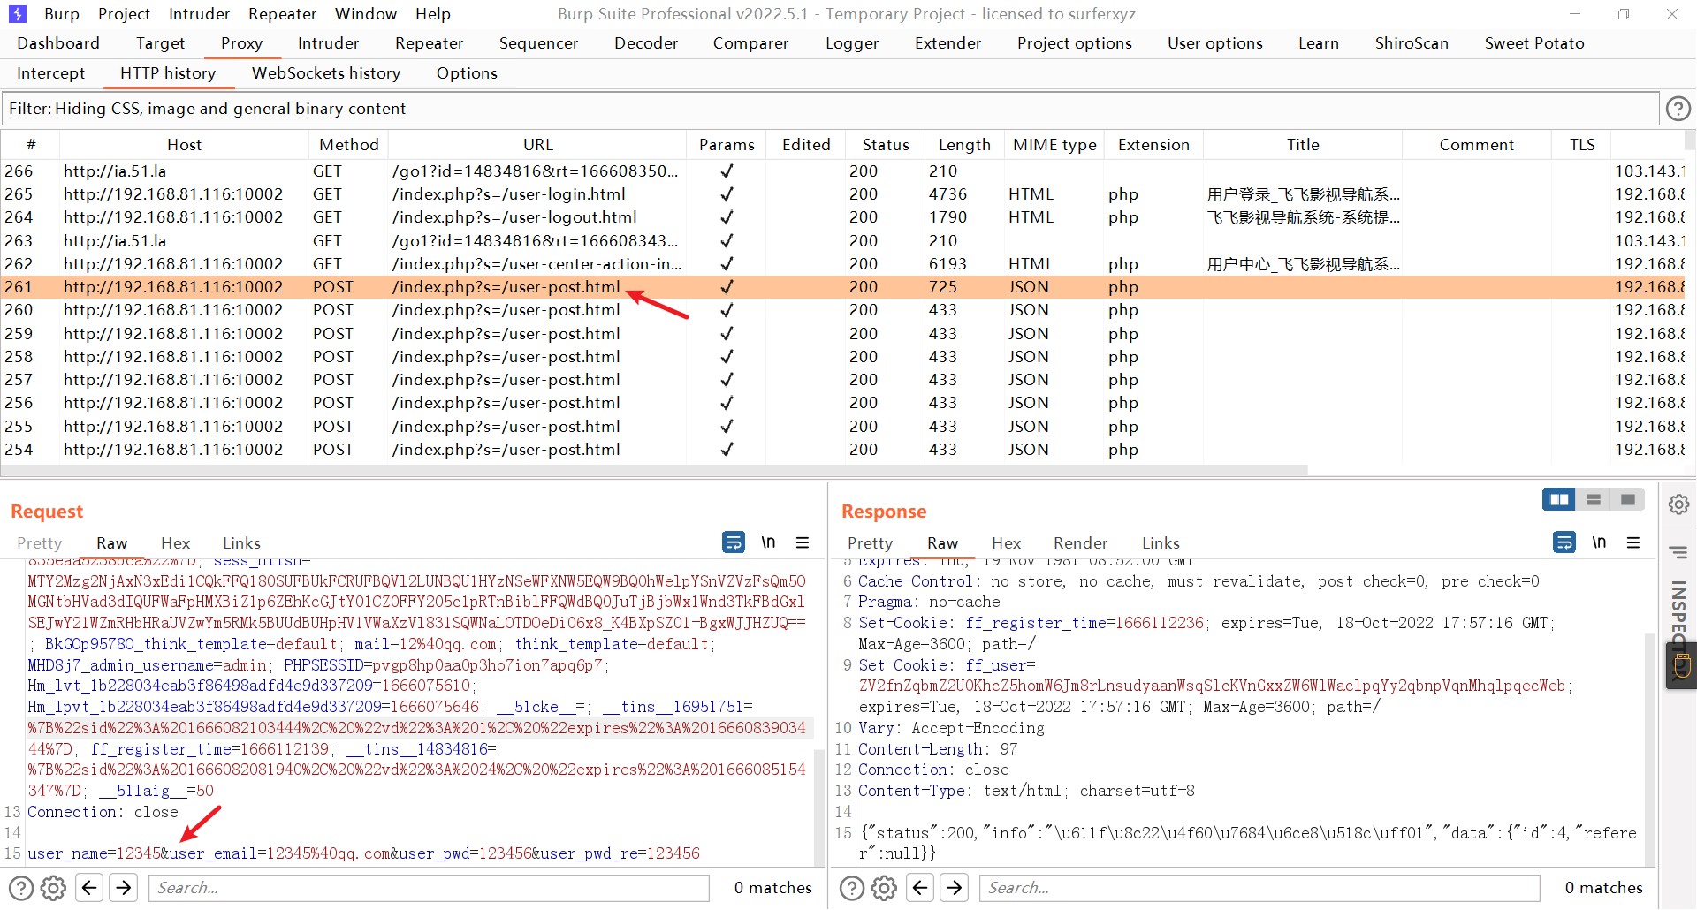Image resolution: width=1697 pixels, height=910 pixels.
Task: Sort history by MIME type column
Action: click(x=1054, y=145)
